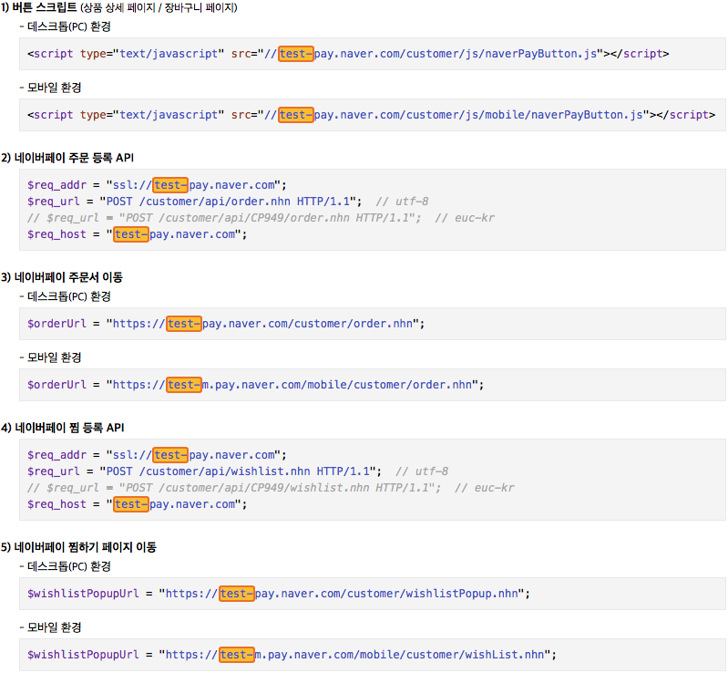This screenshot has height=673, width=728.
Task: Click '모바일 환경' label under 주문서 이동
Action: tap(54, 357)
